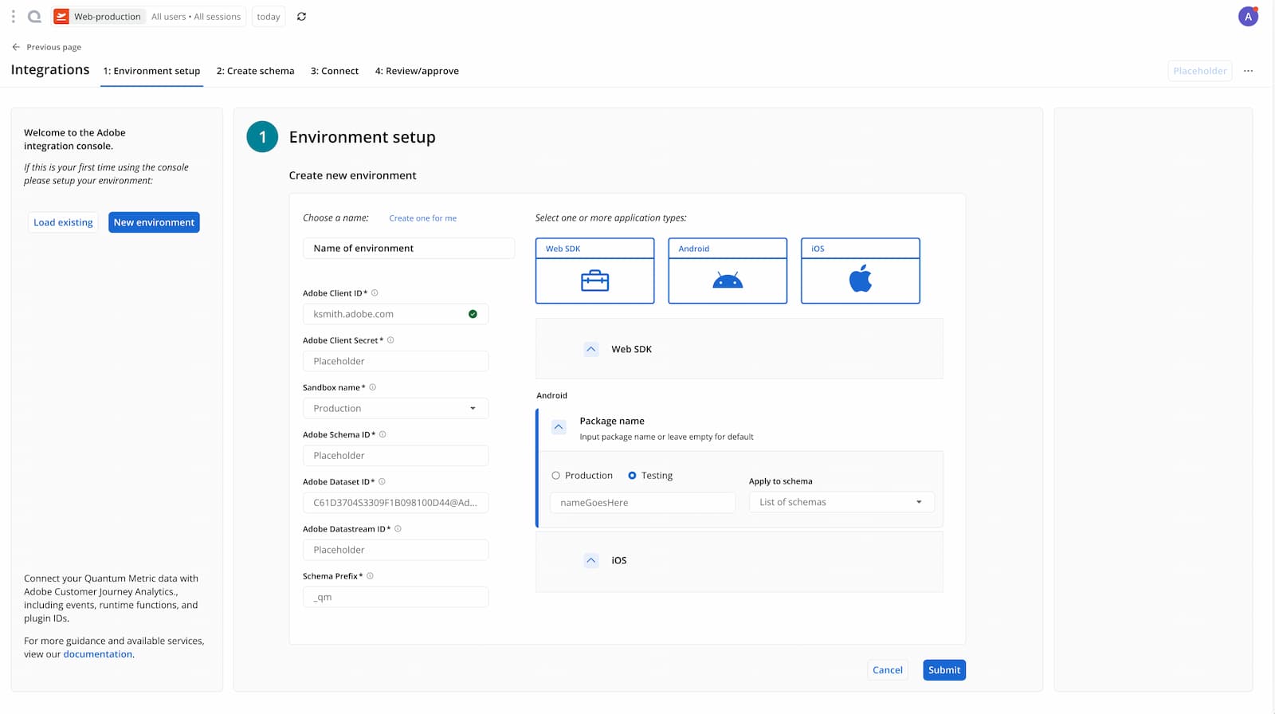Image resolution: width=1275 pixels, height=714 pixels.
Task: Open the today date range selector
Action: click(x=269, y=17)
